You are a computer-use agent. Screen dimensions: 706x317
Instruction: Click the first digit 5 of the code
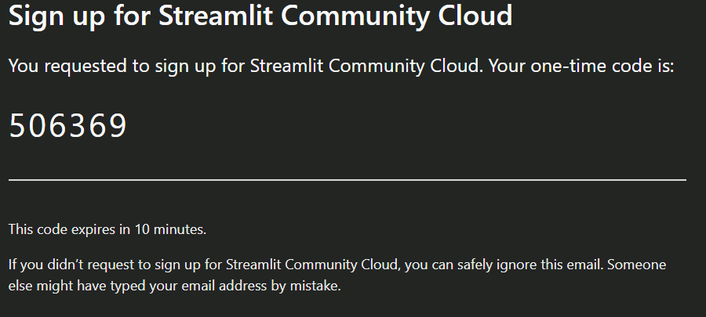click(17, 125)
